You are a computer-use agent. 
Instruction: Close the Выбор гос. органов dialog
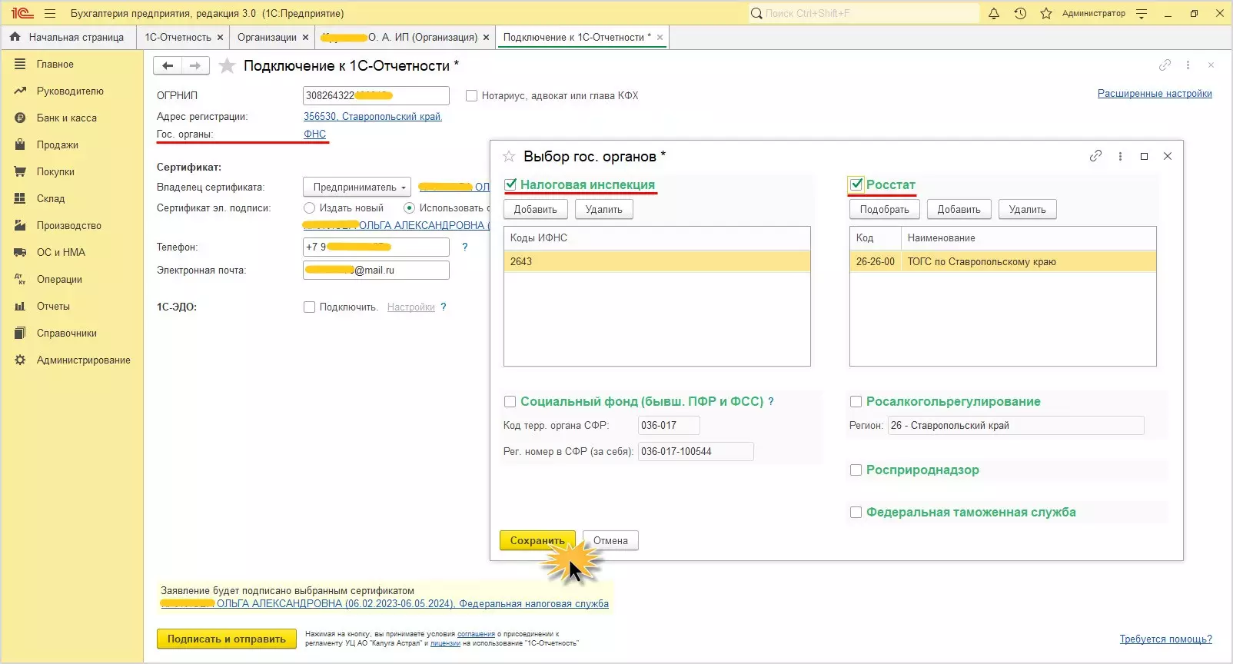pos(1168,156)
